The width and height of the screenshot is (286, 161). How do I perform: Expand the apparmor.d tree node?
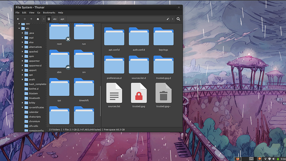22,65
